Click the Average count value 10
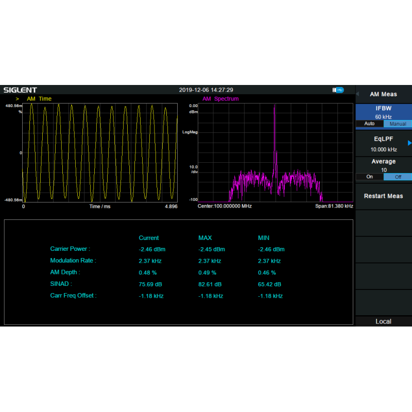 [x=384, y=170]
